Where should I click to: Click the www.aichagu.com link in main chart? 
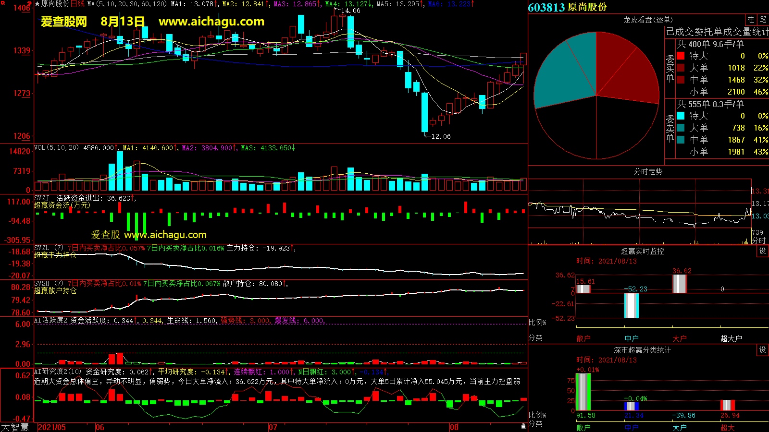[211, 22]
